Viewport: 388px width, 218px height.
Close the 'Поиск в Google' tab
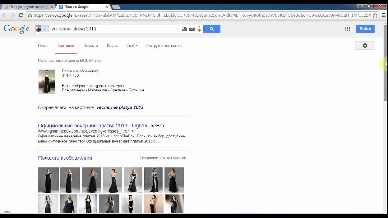coord(107,7)
